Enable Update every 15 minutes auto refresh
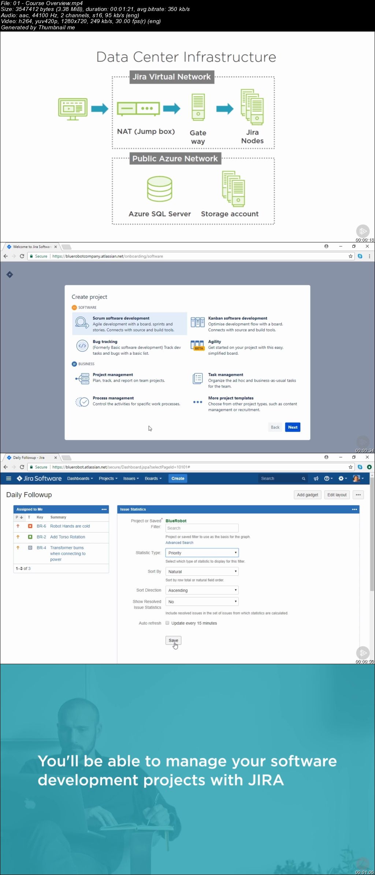Viewport: 375px width, 875px height. pos(167,623)
